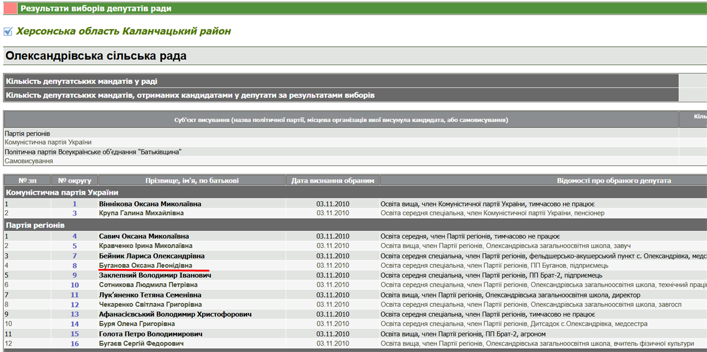Screen dimensions: 707x352
Task: Click 'Кількість депутатських мандатів у раді' row
Action: point(341,81)
